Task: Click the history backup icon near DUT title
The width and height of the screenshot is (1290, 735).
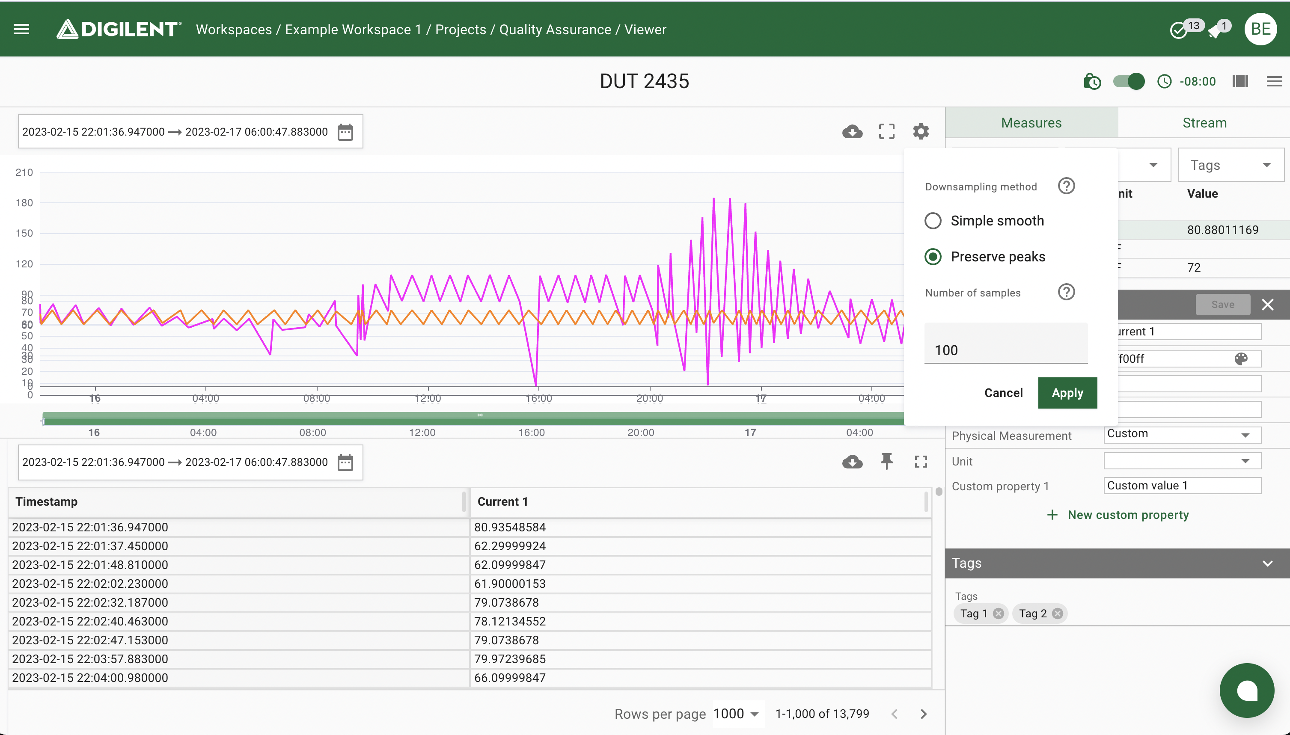Action: coord(1092,81)
